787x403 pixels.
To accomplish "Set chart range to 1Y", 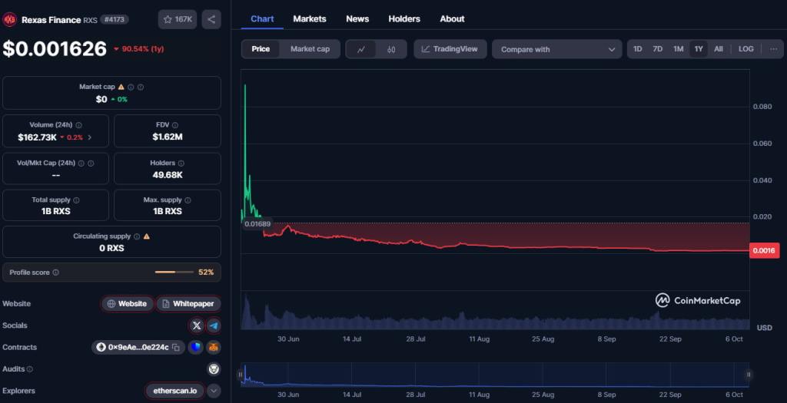I will (698, 49).
